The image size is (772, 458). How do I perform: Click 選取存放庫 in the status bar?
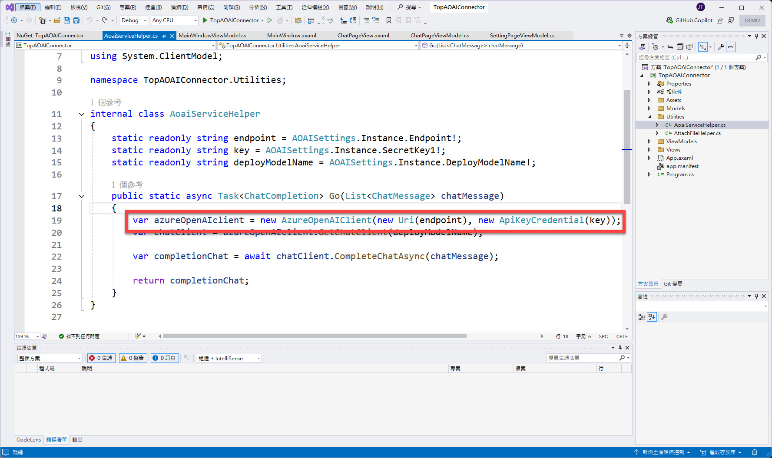tap(722, 452)
